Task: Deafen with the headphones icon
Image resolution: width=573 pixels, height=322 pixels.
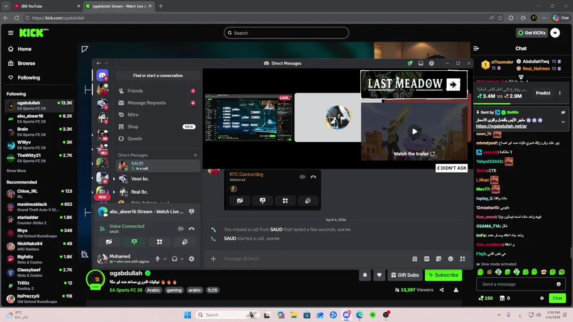Action: [175, 258]
